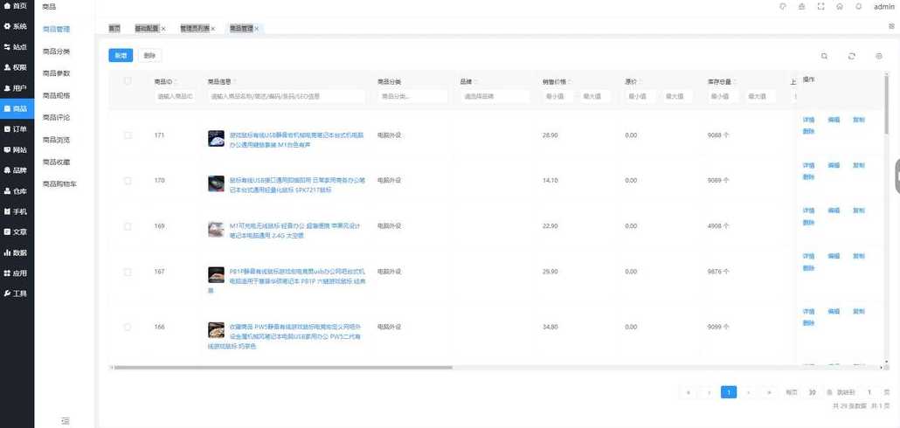Open the 手机 sidebar item
Viewport: 900px width, 428px height.
(x=16, y=211)
